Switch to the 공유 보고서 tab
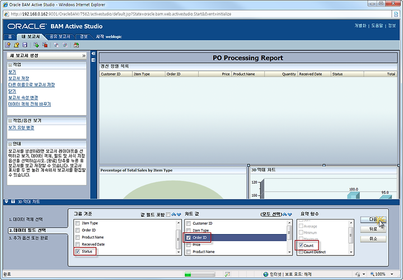 point(60,36)
